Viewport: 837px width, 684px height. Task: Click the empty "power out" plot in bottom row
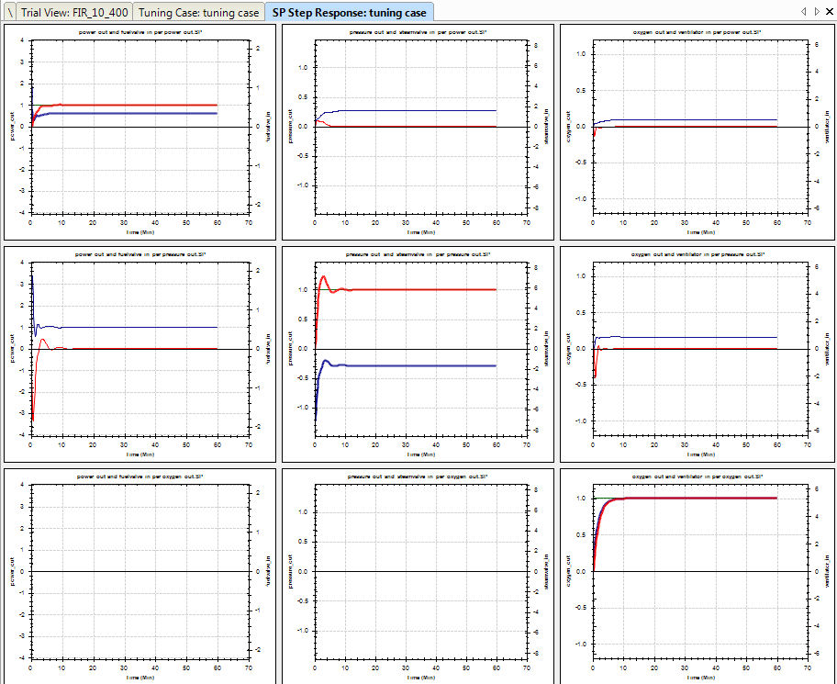[138, 569]
